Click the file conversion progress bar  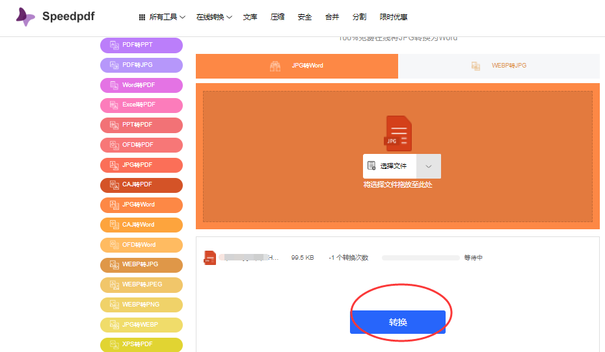point(420,258)
